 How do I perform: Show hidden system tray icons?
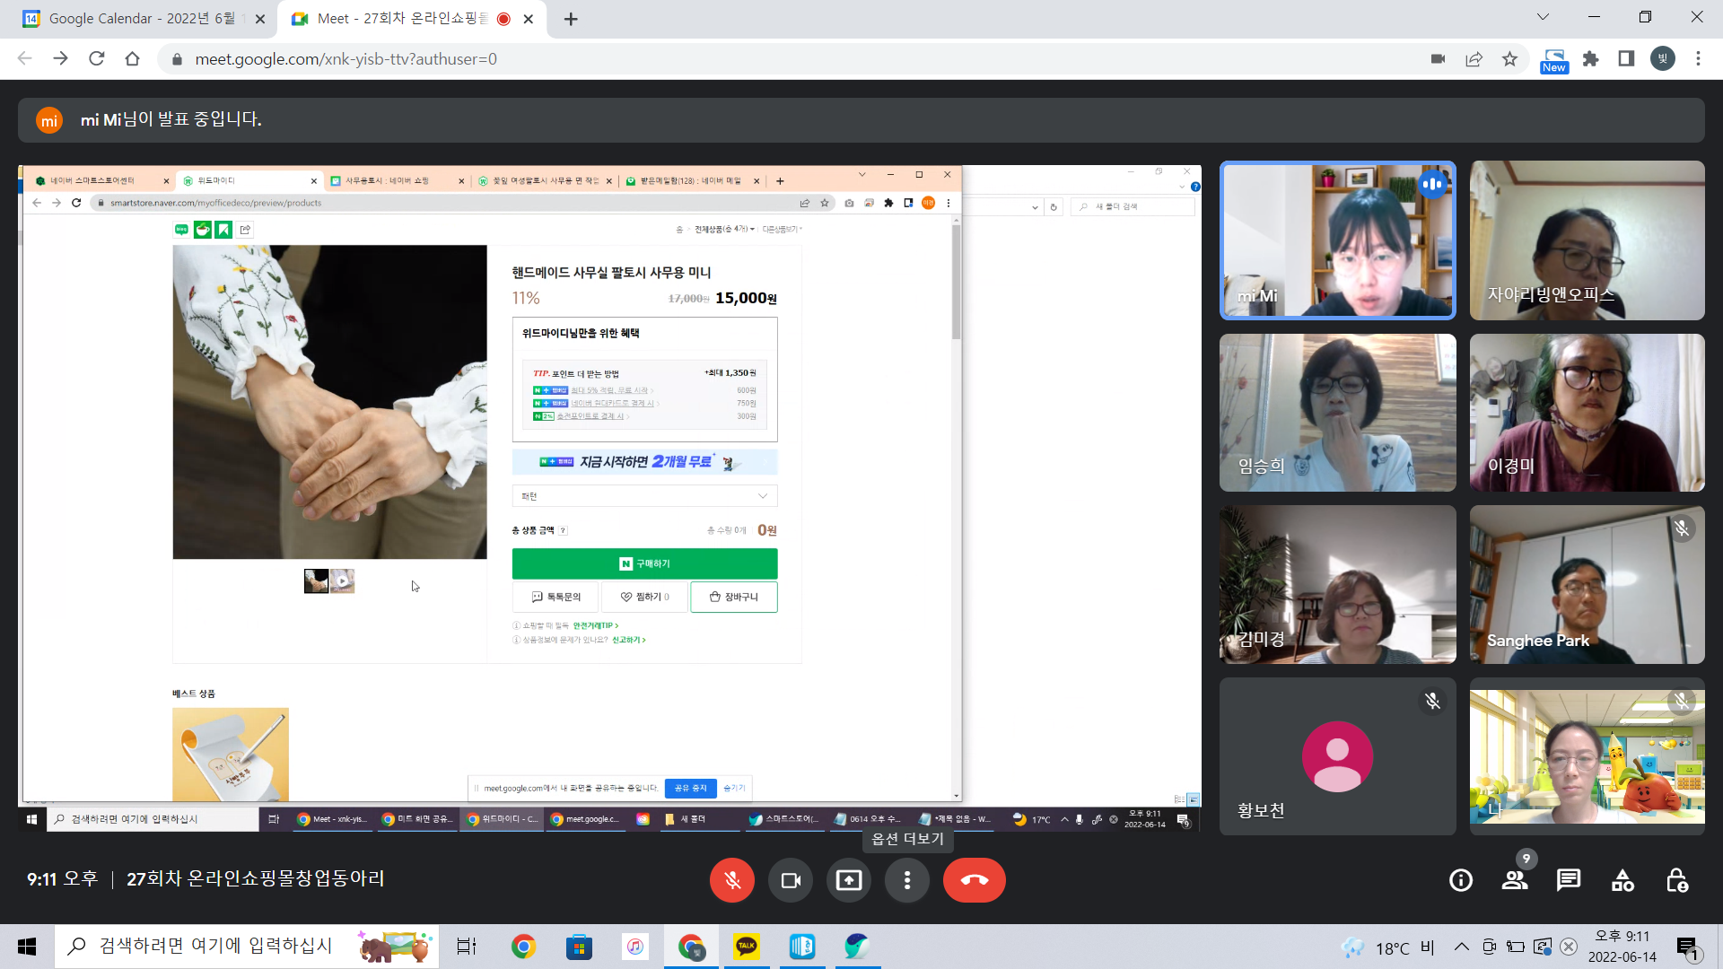[1462, 947]
